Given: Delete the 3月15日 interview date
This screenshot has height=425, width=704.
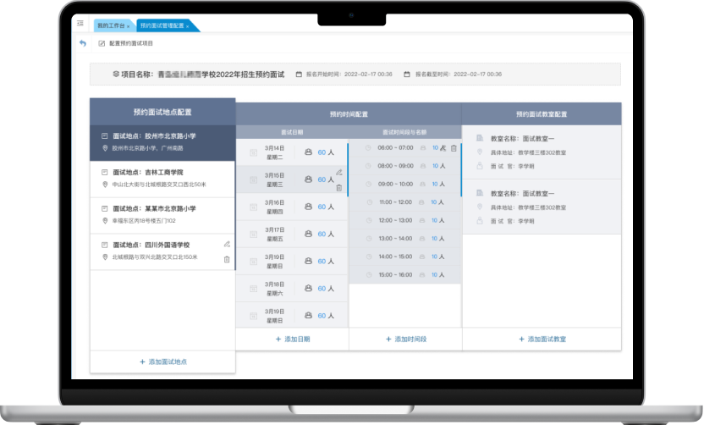Looking at the screenshot, I should tap(339, 187).
